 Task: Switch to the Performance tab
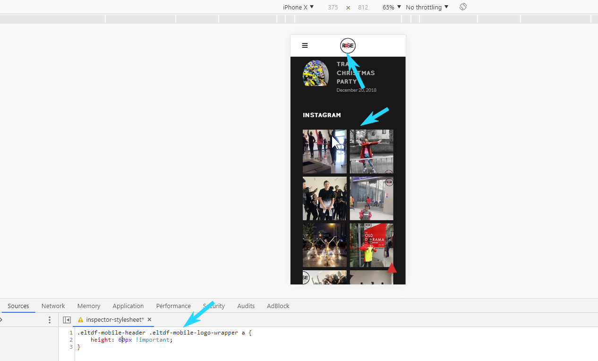[173, 306]
